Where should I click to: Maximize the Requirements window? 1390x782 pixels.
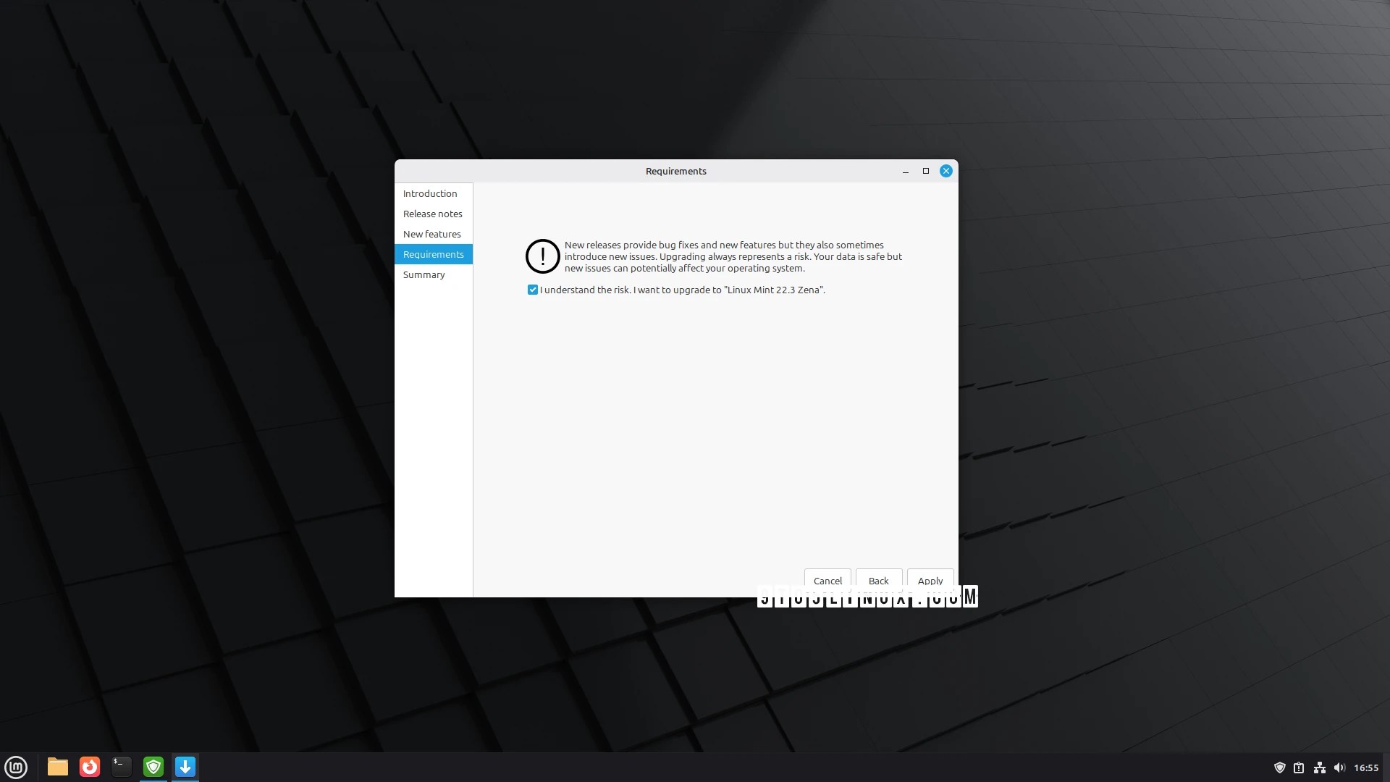pyautogui.click(x=925, y=171)
